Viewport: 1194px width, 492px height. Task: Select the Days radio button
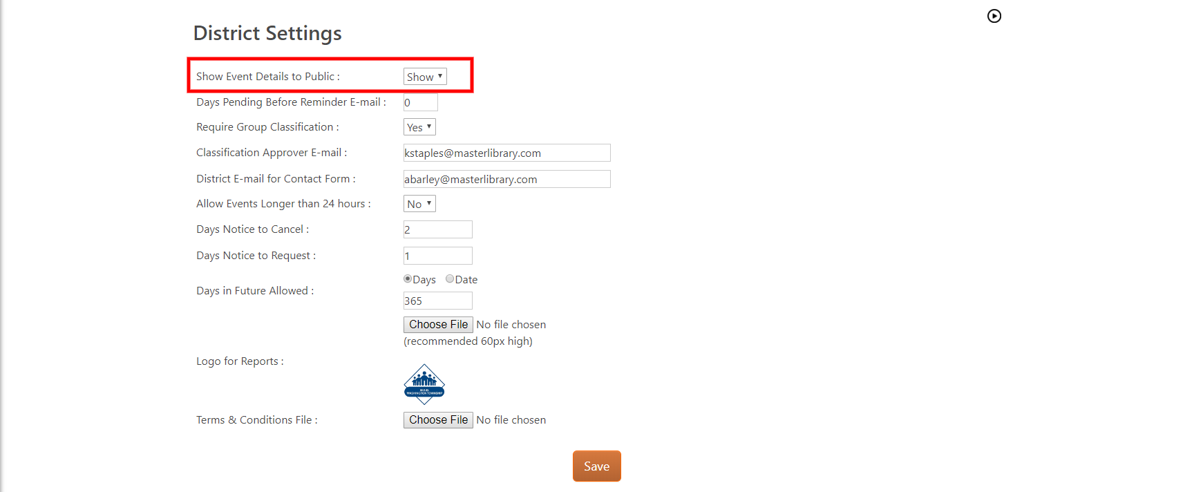click(x=408, y=279)
